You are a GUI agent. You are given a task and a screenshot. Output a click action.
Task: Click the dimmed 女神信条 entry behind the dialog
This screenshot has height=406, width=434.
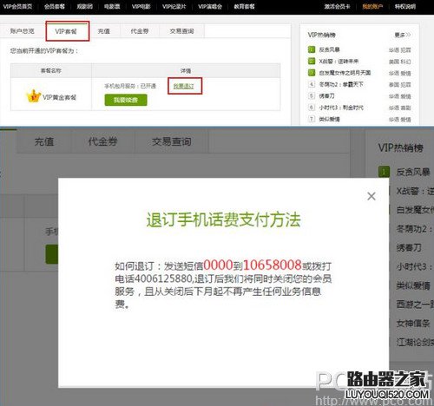pyautogui.click(x=413, y=323)
